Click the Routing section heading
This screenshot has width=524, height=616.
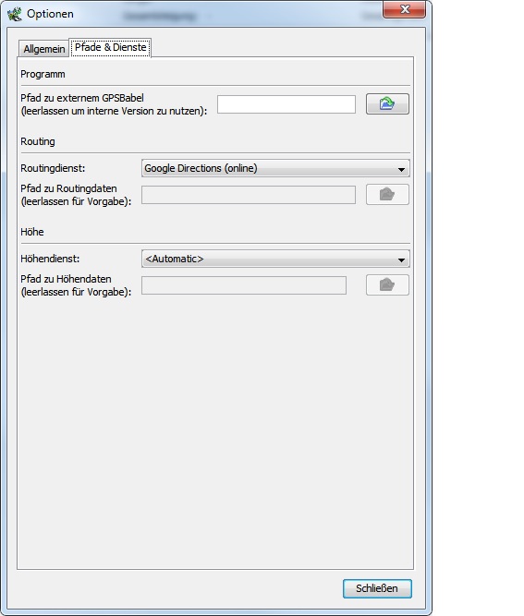click(x=38, y=141)
